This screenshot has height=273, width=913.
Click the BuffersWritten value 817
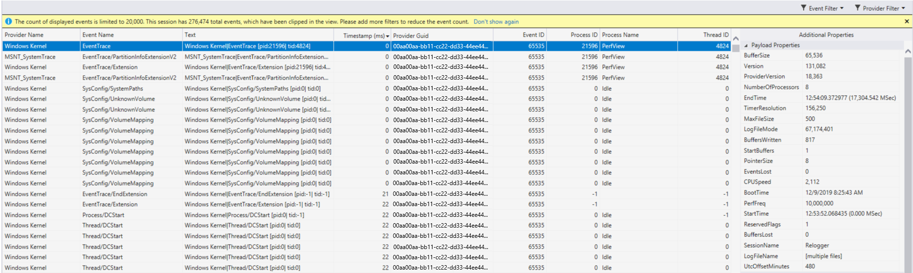point(810,140)
